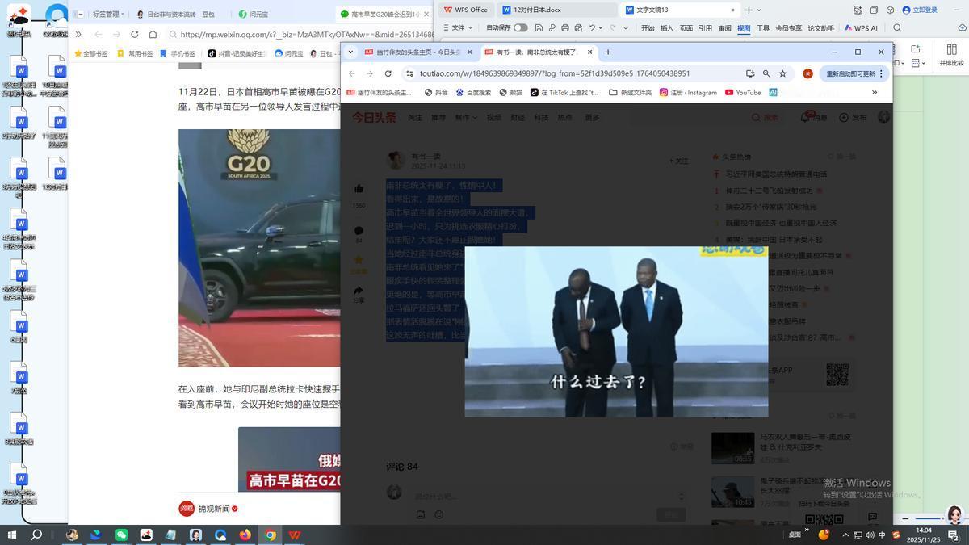The height and width of the screenshot is (545, 969).
Task: Open 标签管理 dropdown in back browser
Action: (x=107, y=14)
